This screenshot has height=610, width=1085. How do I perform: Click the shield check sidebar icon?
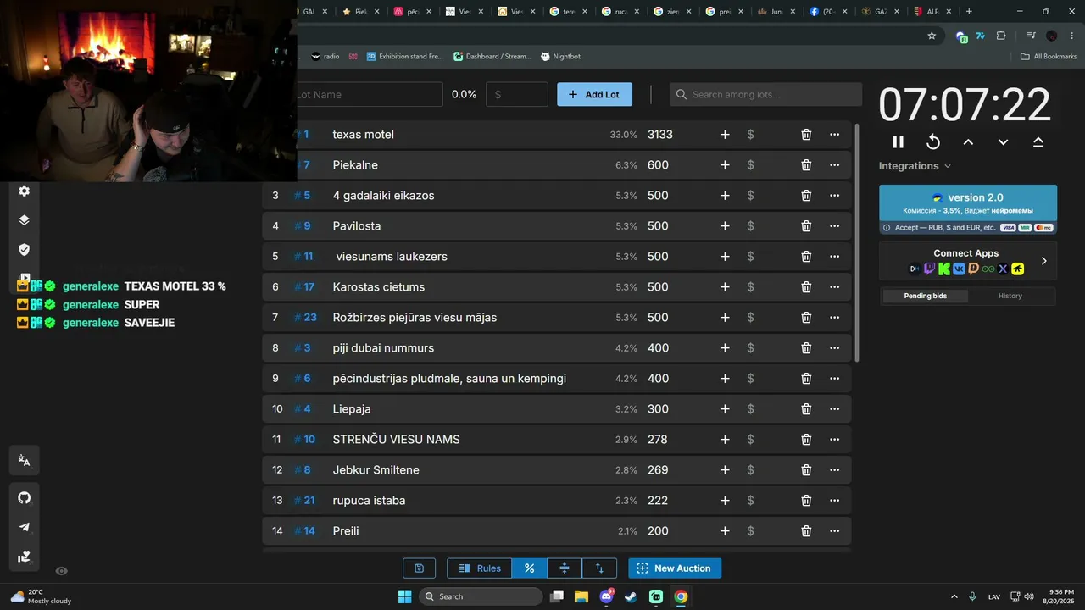pos(25,249)
